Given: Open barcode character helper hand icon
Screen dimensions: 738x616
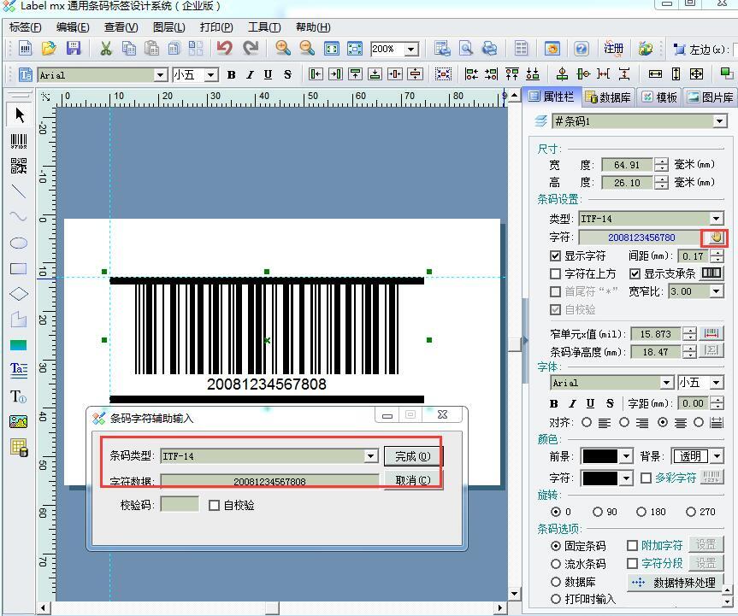Looking at the screenshot, I should (715, 238).
